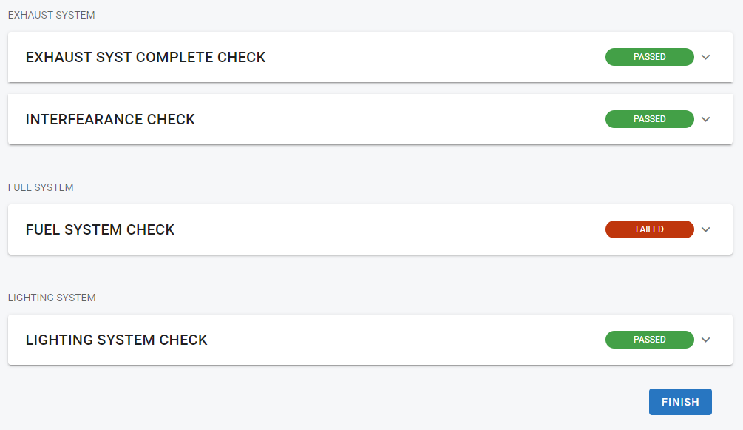Select the Lighting System Check title
The image size is (743, 430).
point(116,340)
